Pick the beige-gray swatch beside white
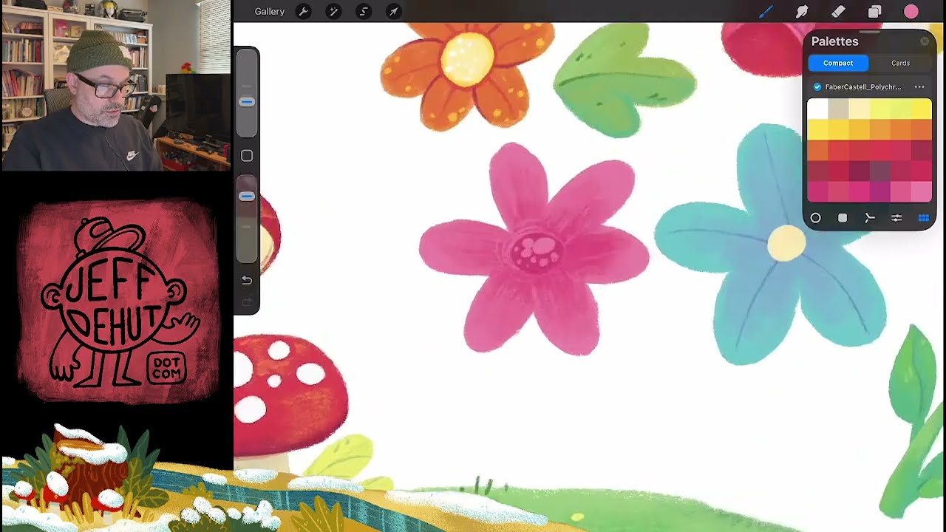This screenshot has height=532, width=946. click(x=838, y=109)
